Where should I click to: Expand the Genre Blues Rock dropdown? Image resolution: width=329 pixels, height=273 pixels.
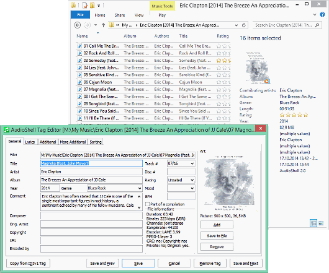(140, 188)
